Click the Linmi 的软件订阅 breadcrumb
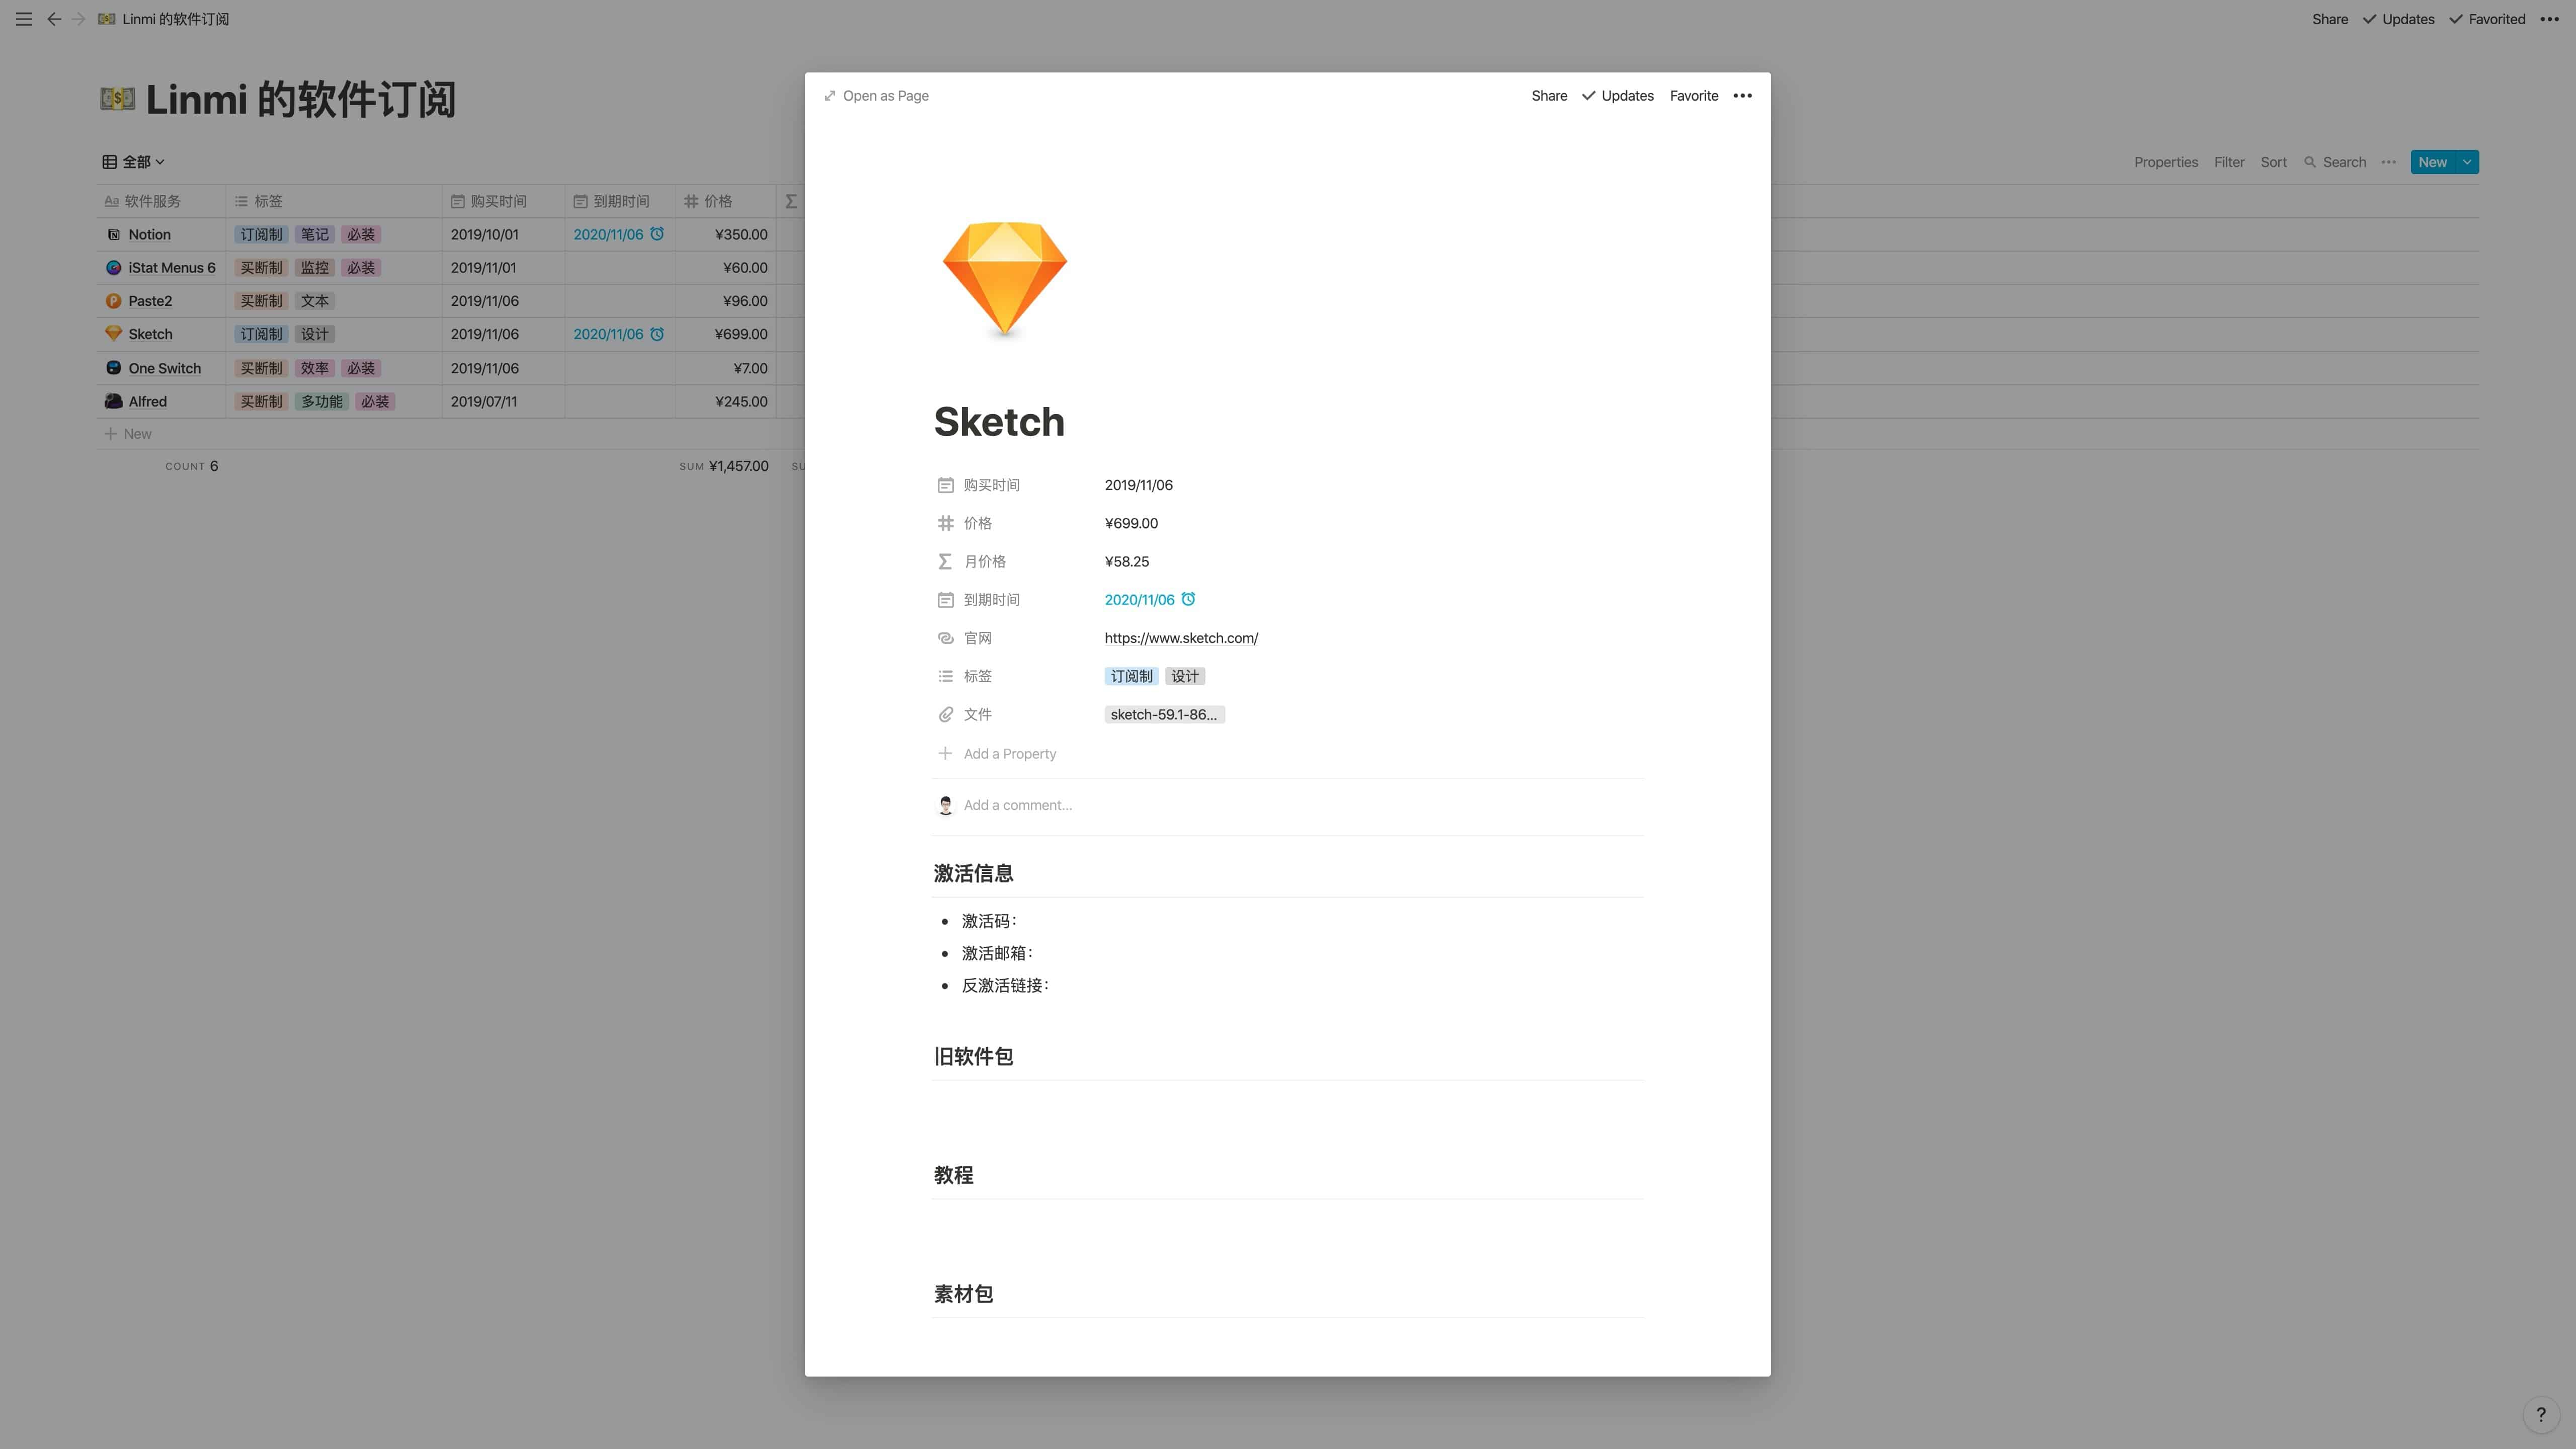The width and height of the screenshot is (2576, 1449). click(x=164, y=19)
